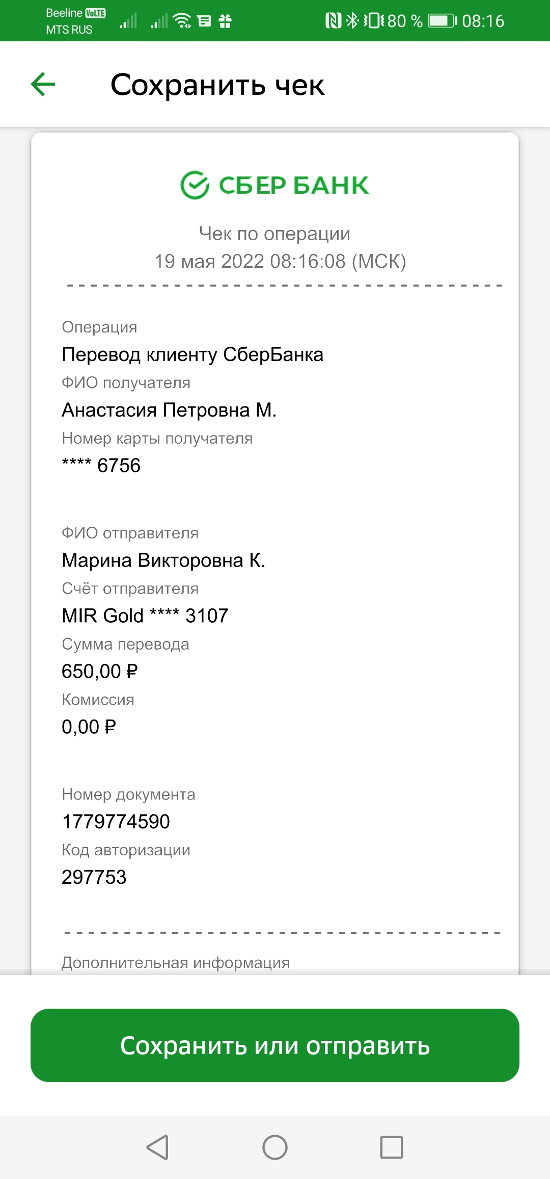The width and height of the screenshot is (550, 1179).
Task: Tap the document number 1779774590
Action: pos(116,822)
